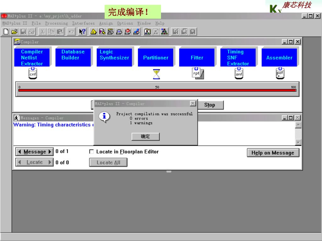Click Messages window scroll down arrow
Screen dimensions: 322x241
(x=298, y=142)
